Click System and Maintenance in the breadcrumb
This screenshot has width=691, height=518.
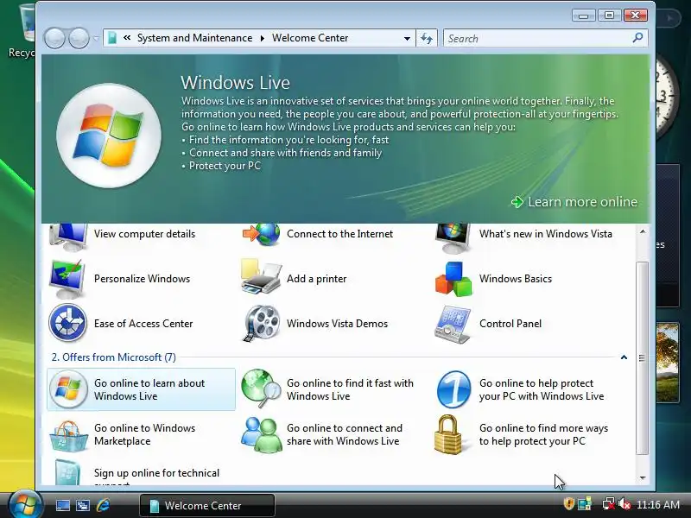(195, 38)
